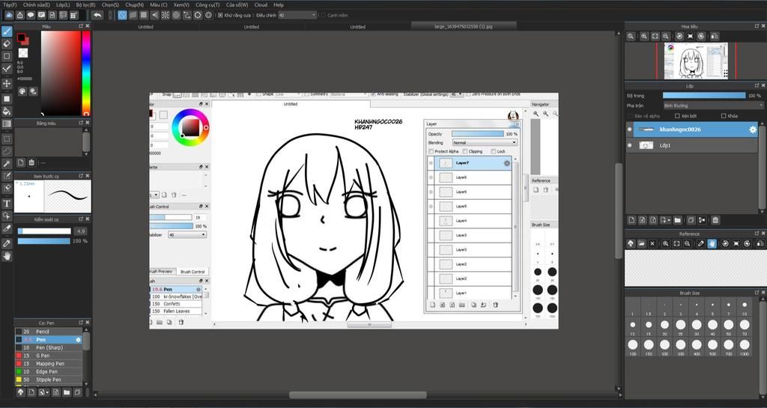Open the Pha trộn blending dropdown
The width and height of the screenshot is (767, 408).
click(713, 106)
